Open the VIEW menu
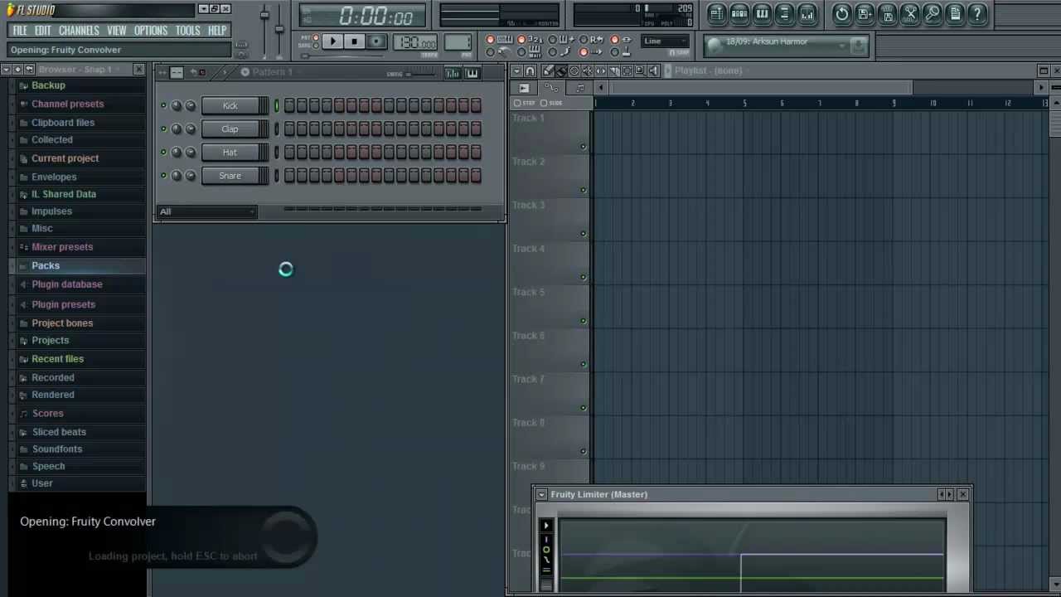1061x597 pixels. coord(117,31)
